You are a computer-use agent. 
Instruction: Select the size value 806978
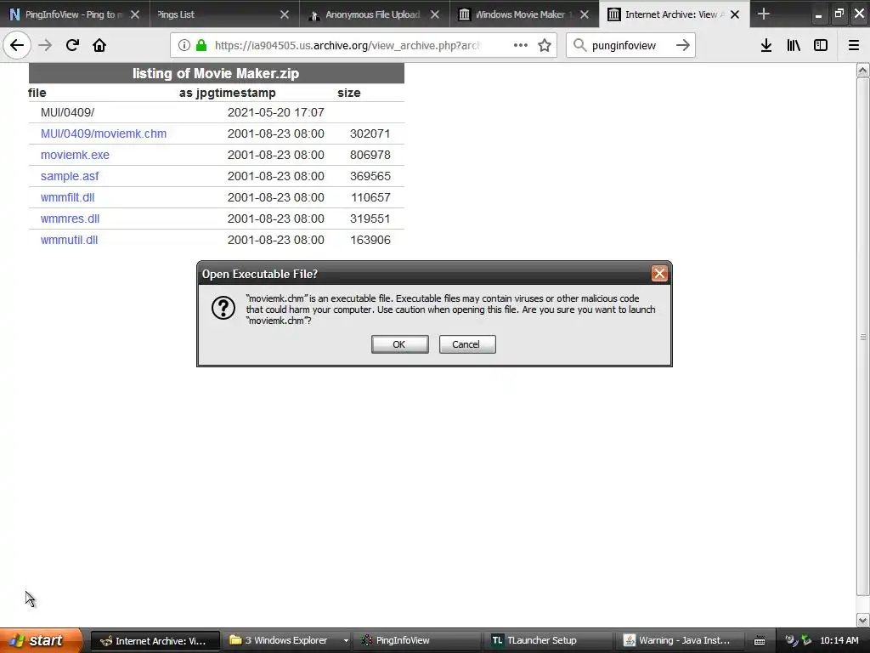coord(370,155)
